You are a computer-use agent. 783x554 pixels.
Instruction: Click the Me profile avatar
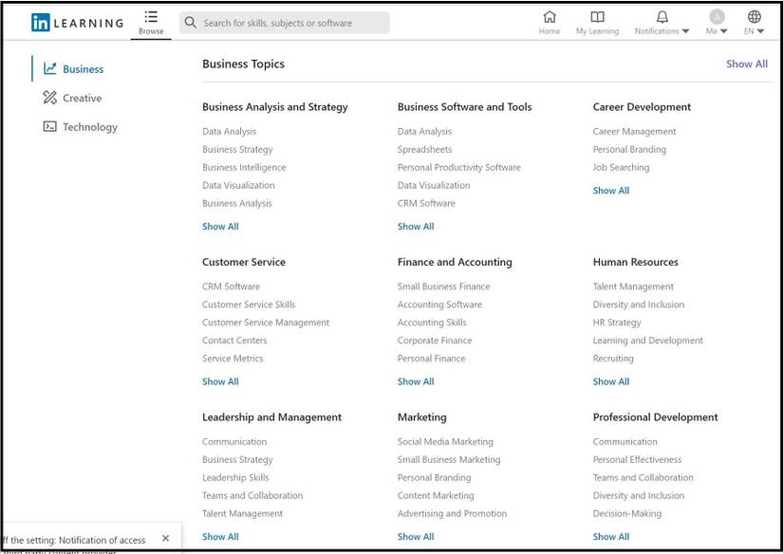click(717, 16)
